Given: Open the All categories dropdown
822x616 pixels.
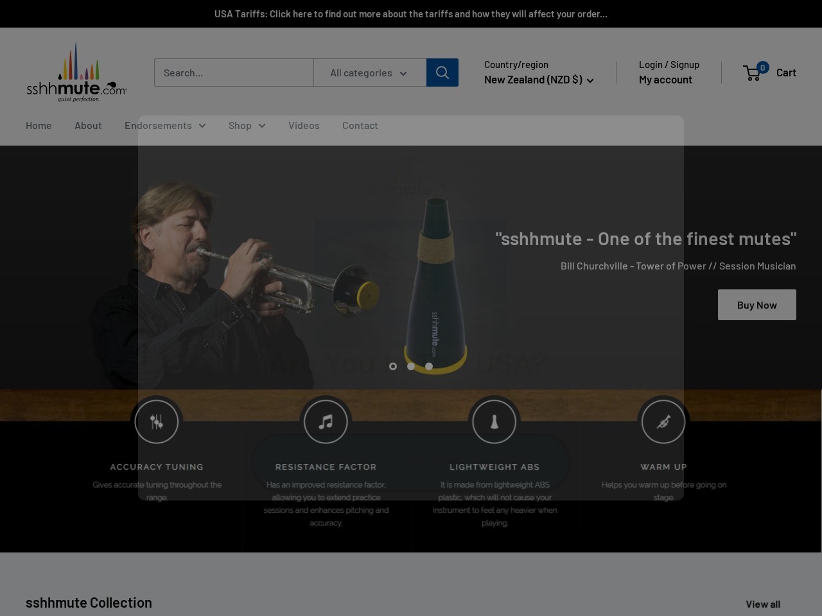Looking at the screenshot, I should click(369, 73).
